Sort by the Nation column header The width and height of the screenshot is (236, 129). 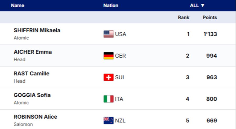(x=111, y=5)
